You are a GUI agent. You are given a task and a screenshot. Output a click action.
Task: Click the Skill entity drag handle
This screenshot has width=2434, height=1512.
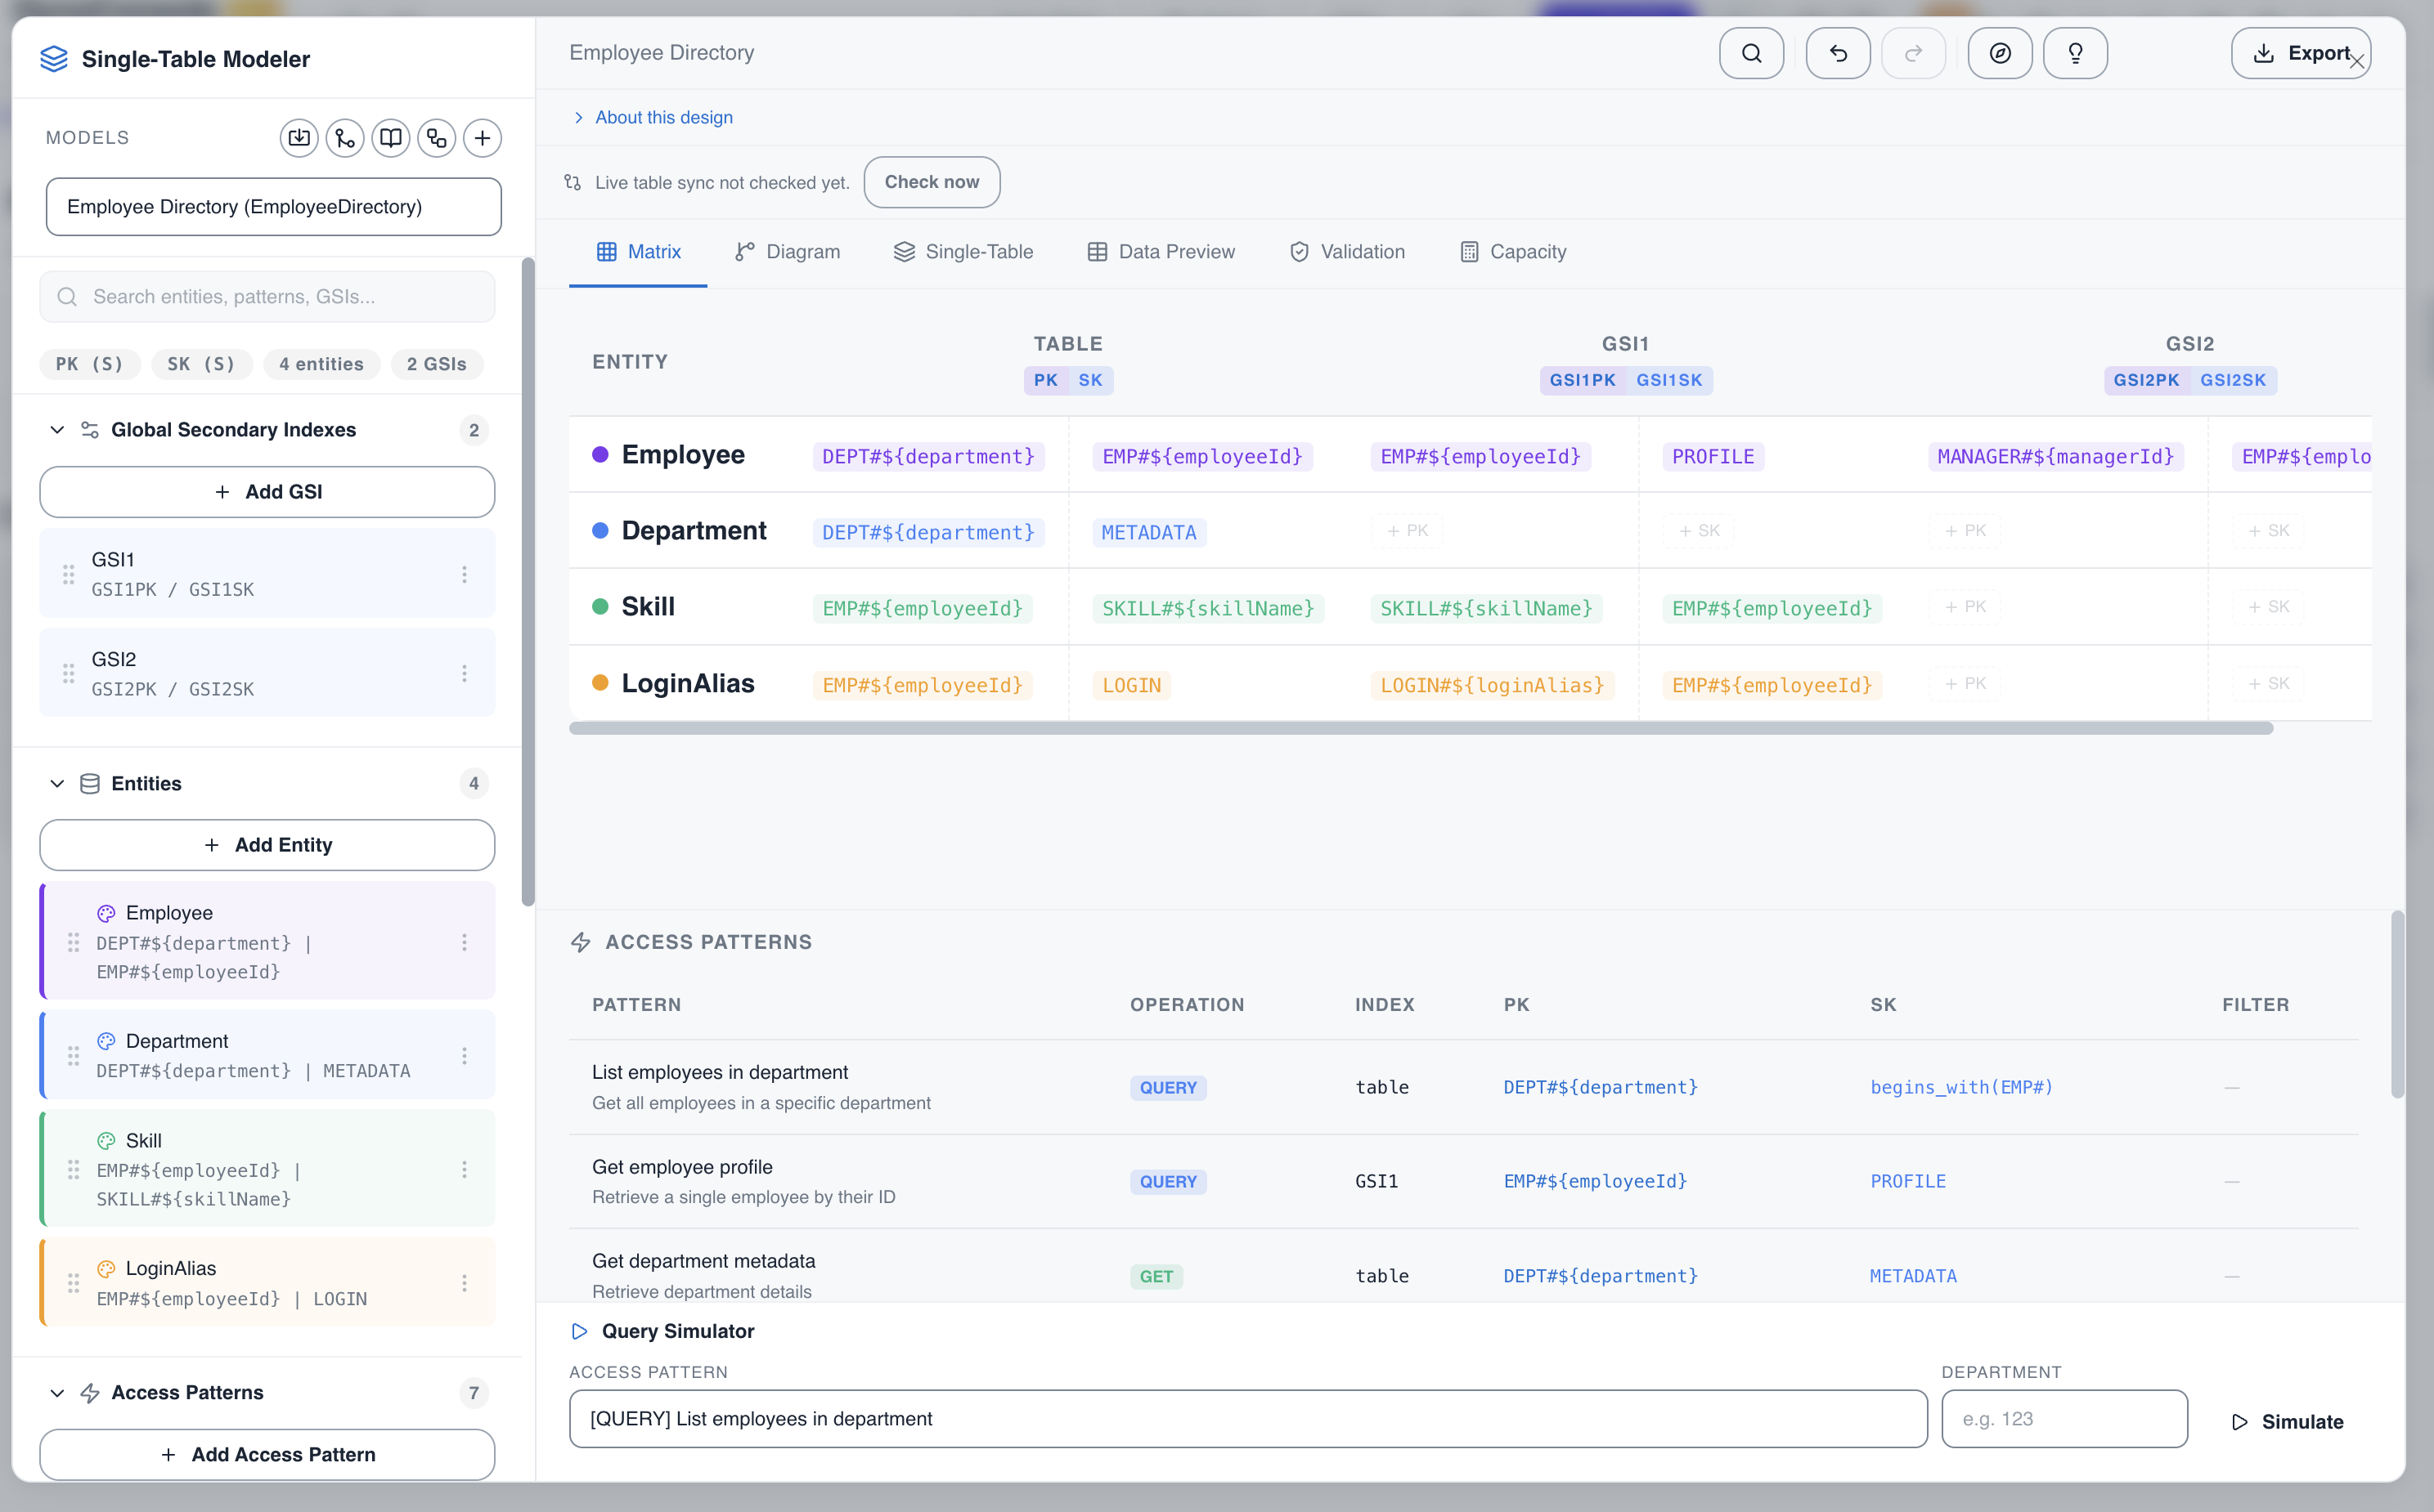[x=73, y=1170]
